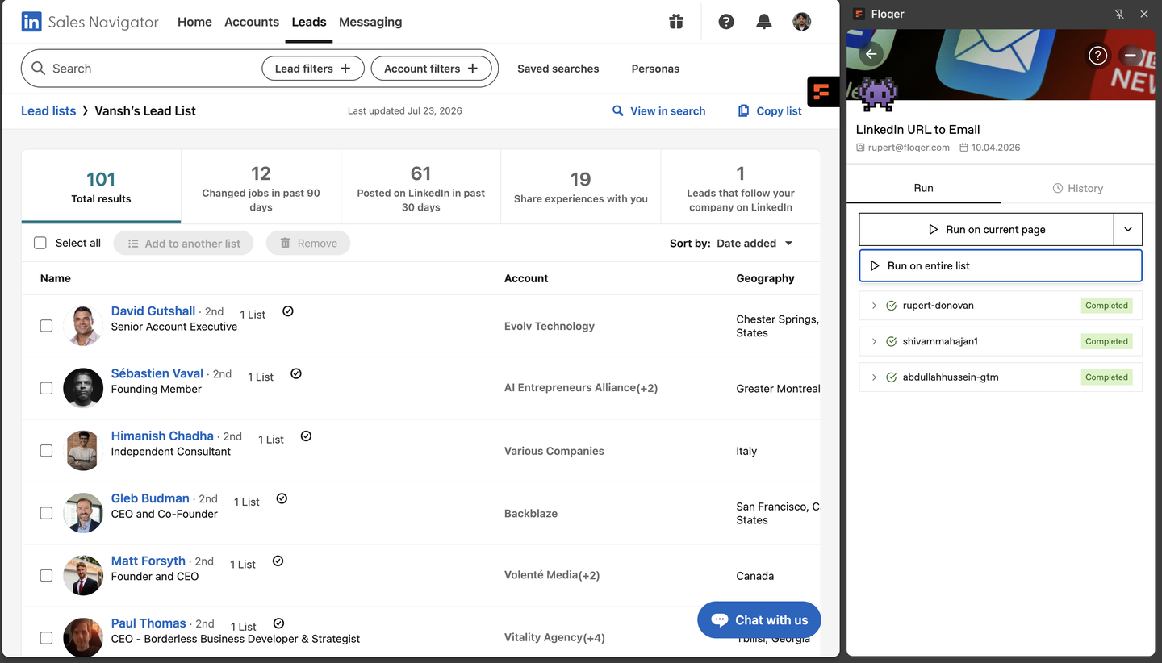The image size is (1162, 663).
Task: Open Messaging tab
Action: pyautogui.click(x=370, y=22)
